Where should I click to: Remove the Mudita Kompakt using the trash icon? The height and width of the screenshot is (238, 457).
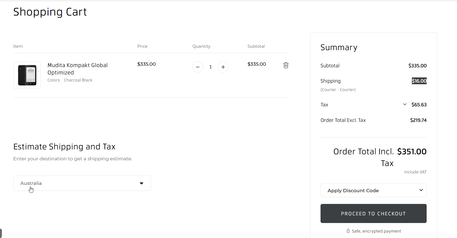point(286,65)
